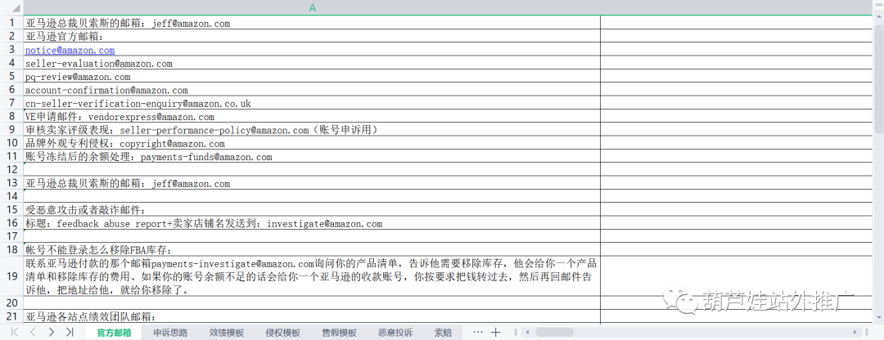Click the vertical scrollbar thumb

879,78
